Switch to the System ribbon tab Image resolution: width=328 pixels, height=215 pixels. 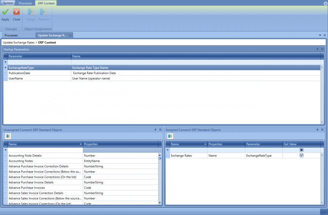(7, 2)
